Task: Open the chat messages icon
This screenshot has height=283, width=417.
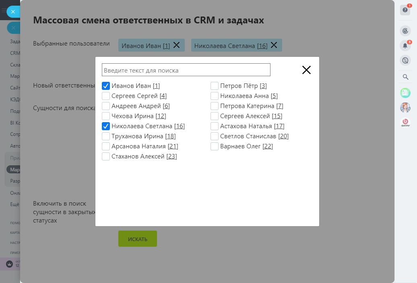Action: pos(405,60)
